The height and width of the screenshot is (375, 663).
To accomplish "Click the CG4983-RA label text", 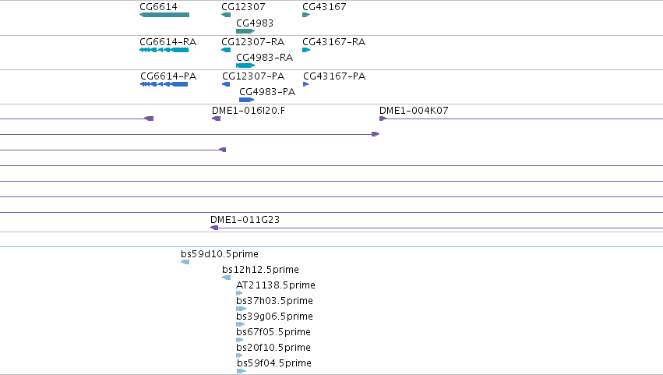I will [264, 58].
